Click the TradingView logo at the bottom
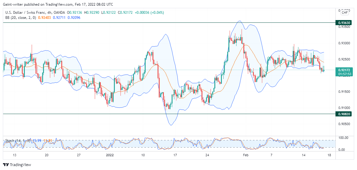 (17, 165)
